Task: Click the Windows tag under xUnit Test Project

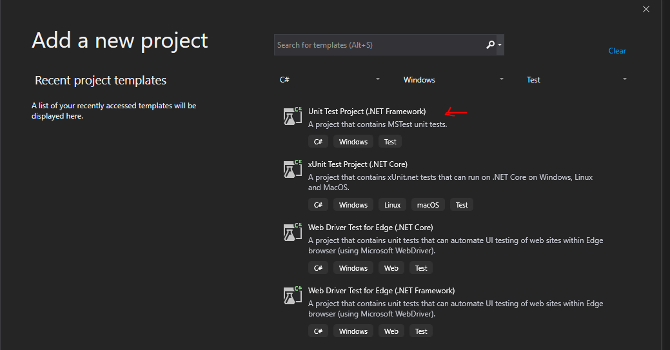Action: point(353,205)
